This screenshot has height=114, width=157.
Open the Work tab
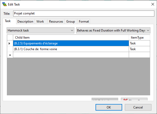[x=40, y=22]
